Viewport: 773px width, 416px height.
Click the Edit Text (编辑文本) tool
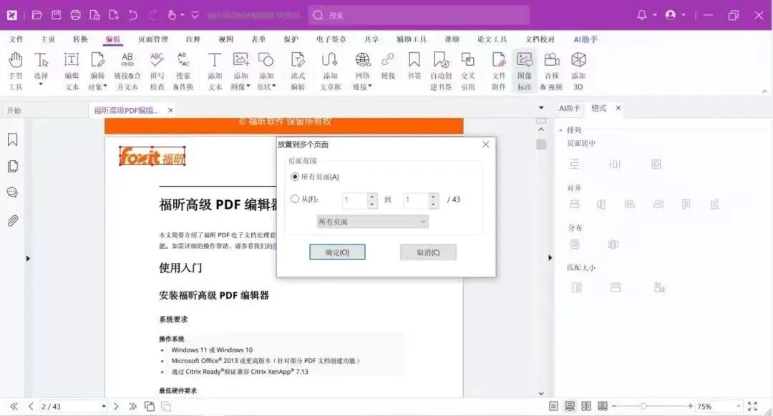[x=72, y=71]
